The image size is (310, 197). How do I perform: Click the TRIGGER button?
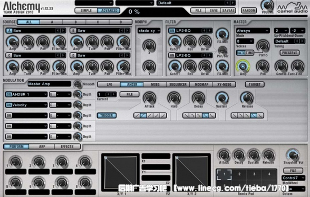pos(106,115)
